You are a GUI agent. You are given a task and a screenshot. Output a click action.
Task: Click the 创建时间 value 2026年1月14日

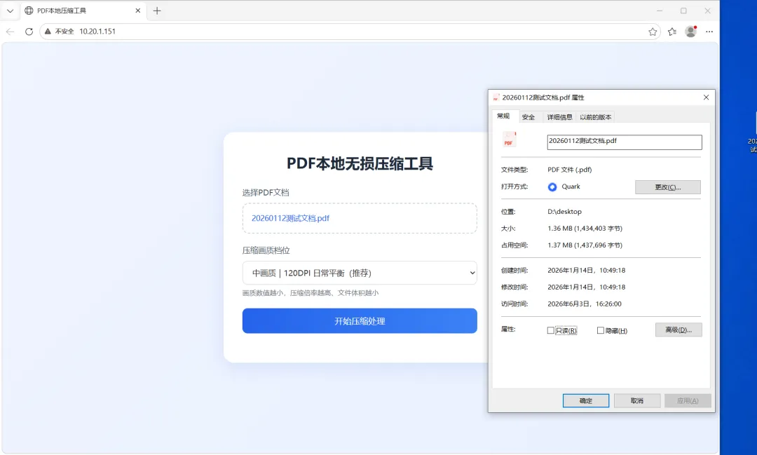coord(586,271)
